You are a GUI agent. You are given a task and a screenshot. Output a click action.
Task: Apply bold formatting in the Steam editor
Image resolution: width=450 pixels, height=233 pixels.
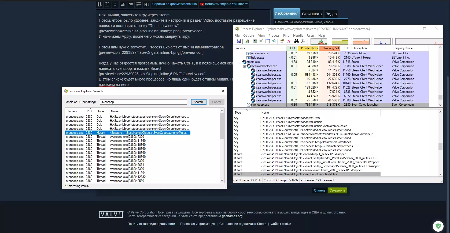click(100, 4)
